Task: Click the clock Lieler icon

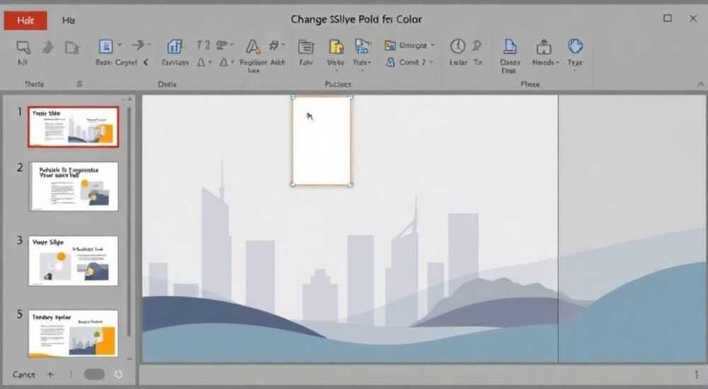Action: tap(458, 46)
